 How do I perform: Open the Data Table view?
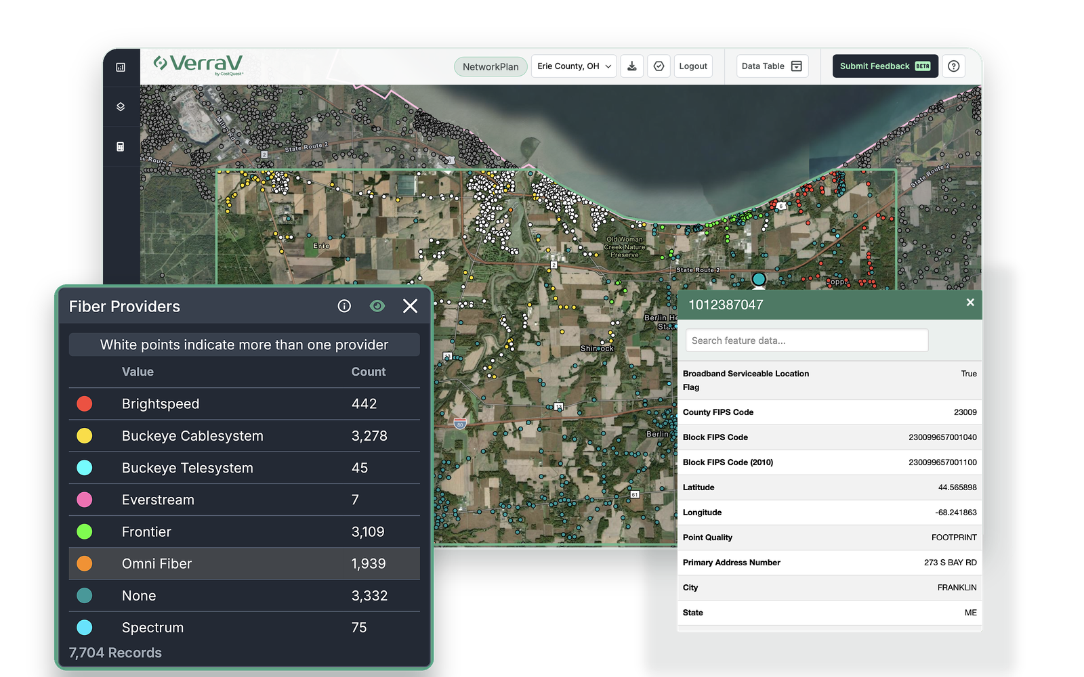coord(772,66)
